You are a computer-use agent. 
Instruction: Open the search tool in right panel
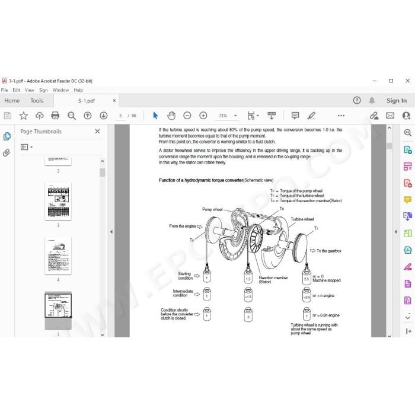(408, 133)
